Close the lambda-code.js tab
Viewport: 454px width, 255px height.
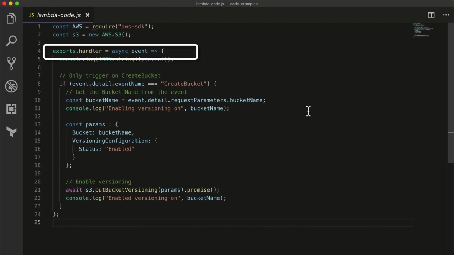coord(87,15)
